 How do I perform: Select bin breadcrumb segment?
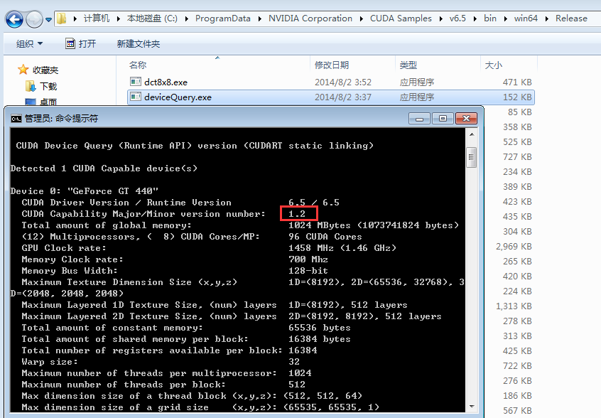pyautogui.click(x=490, y=18)
